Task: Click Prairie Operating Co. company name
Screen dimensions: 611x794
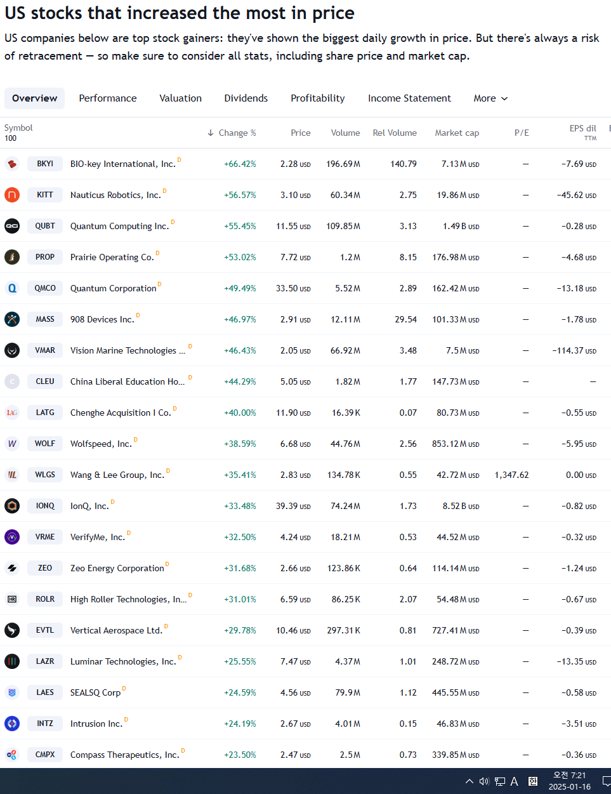Action: point(112,257)
